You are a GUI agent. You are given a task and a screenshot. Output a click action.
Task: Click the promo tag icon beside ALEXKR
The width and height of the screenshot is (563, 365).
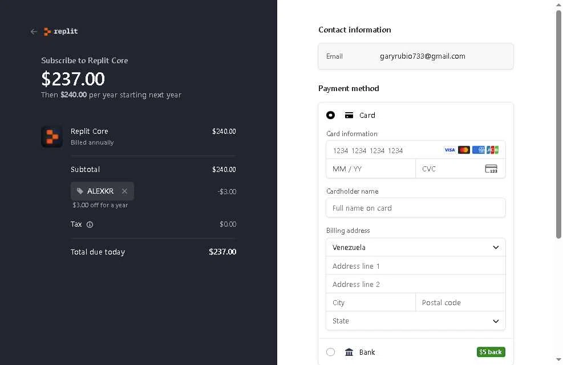coord(80,191)
